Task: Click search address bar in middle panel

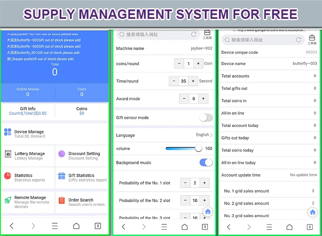Action: tap(155, 34)
